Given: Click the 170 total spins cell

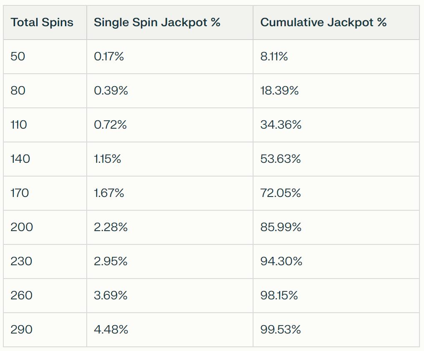Looking at the screenshot, I should 20,193.
